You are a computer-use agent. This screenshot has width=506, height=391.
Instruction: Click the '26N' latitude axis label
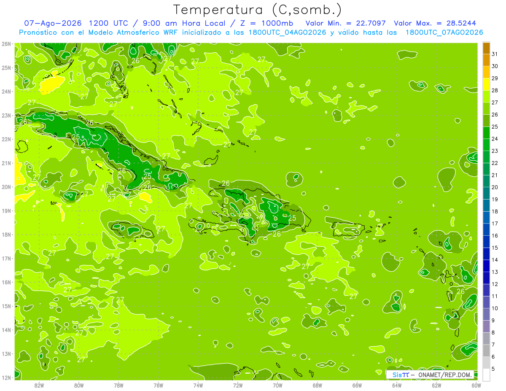(x=6, y=44)
